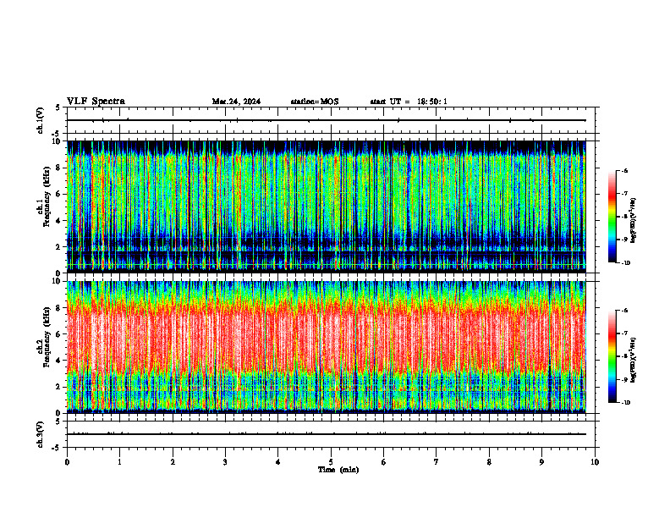Click the time axis end tick label "10"
Viewport: 670px width, 518px height.
[595, 462]
